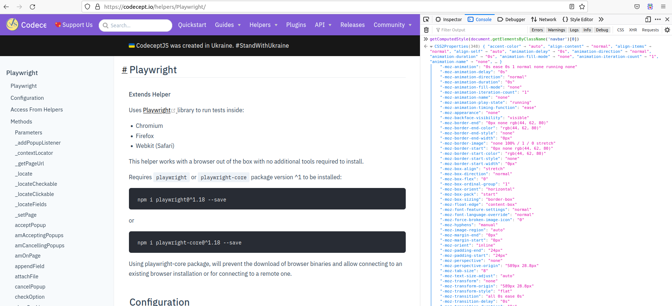Viewport: 672px width, 306px height.
Task: Toggle the Errors console filter
Action: pyautogui.click(x=537, y=30)
